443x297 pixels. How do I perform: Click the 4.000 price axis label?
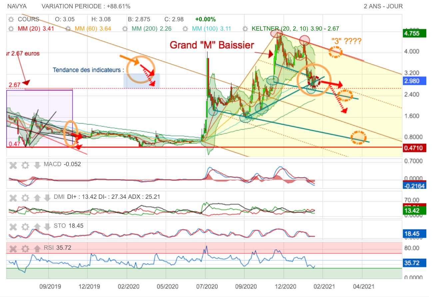[412, 51]
